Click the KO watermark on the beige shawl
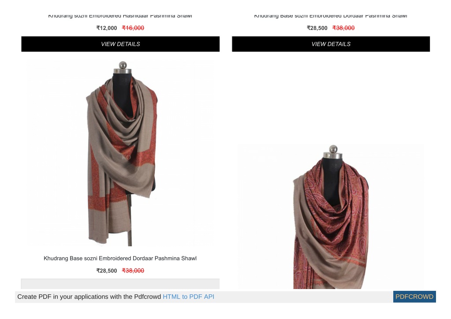The width and height of the screenshot is (451, 319). pos(126,157)
